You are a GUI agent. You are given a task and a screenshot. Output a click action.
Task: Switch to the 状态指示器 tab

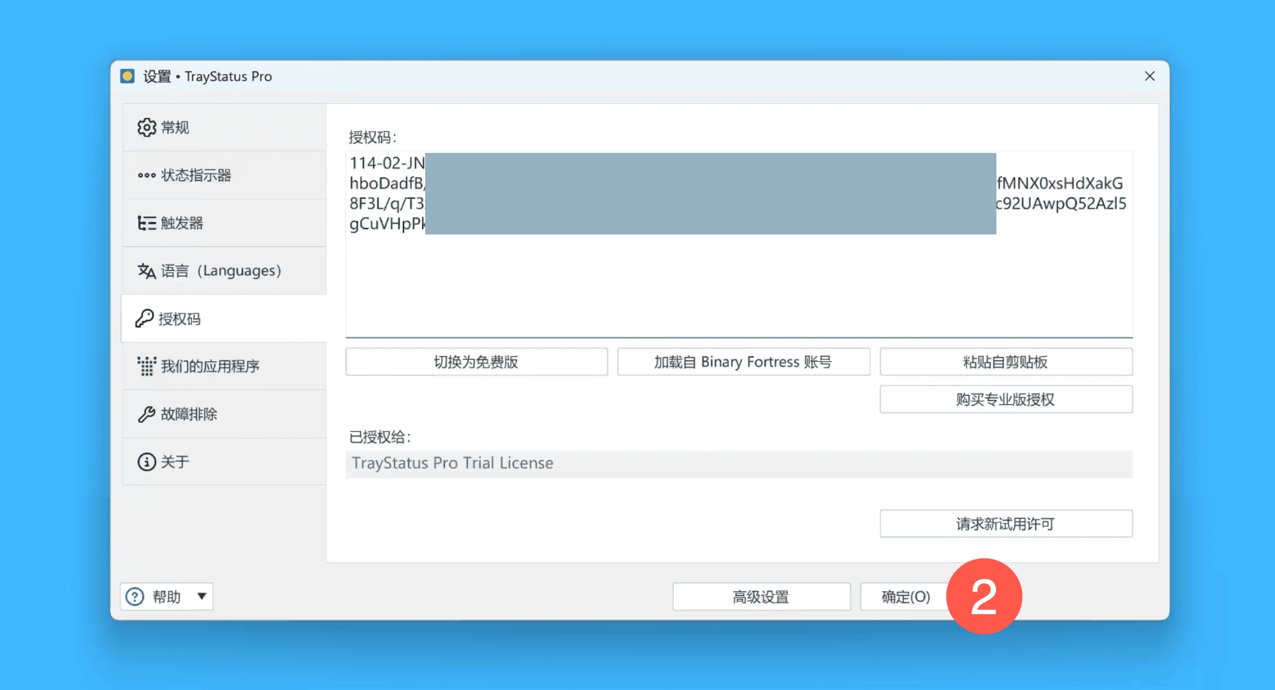pos(224,175)
